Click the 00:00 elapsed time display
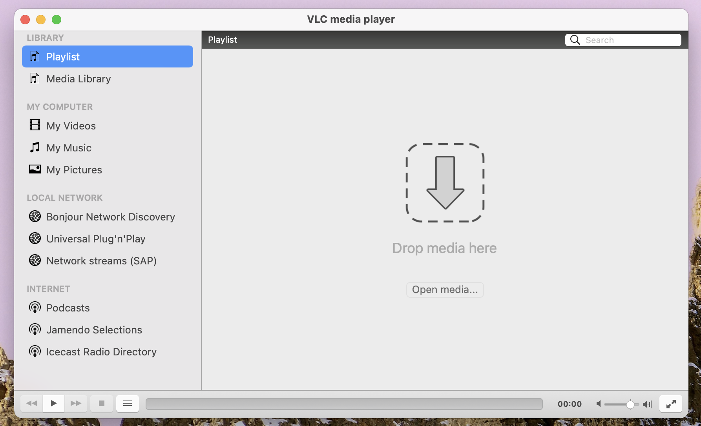The width and height of the screenshot is (701, 426). [570, 404]
